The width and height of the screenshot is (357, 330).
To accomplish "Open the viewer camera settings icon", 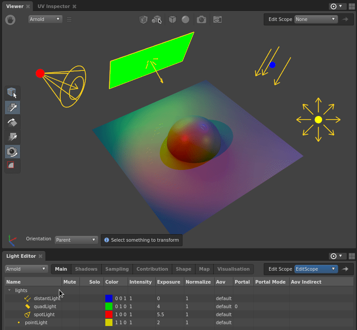I will coord(202,19).
